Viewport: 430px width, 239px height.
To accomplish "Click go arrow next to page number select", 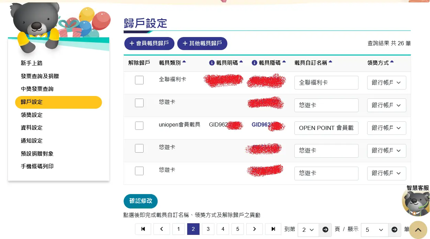I will pyautogui.click(x=325, y=230).
